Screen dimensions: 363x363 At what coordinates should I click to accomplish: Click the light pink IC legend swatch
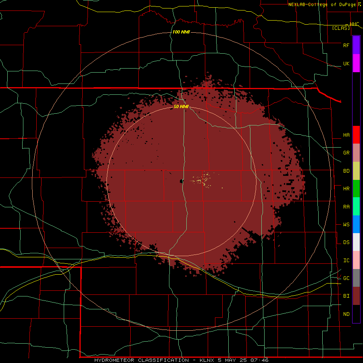pos(356,260)
